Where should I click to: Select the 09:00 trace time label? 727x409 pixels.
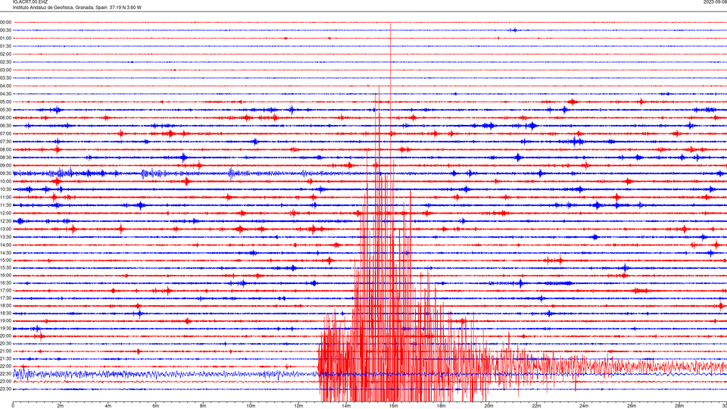[x=5, y=166]
